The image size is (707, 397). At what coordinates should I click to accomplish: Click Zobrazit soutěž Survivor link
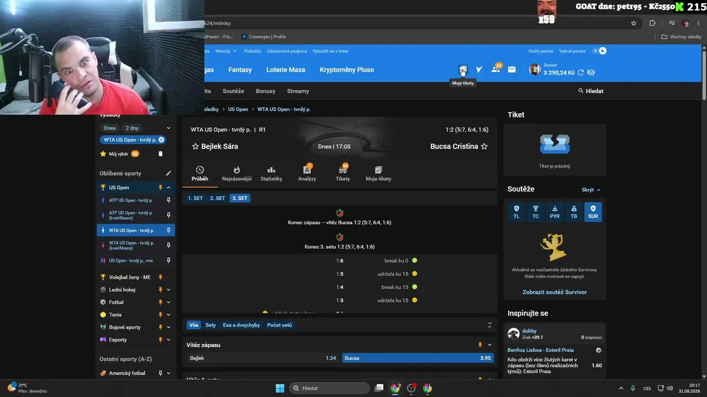[x=555, y=292]
